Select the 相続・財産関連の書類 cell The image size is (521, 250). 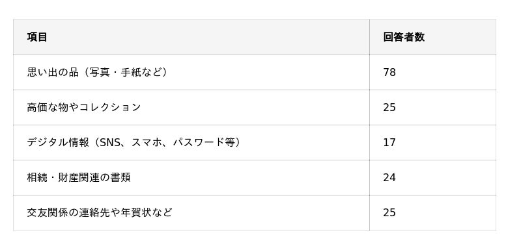pos(191,177)
